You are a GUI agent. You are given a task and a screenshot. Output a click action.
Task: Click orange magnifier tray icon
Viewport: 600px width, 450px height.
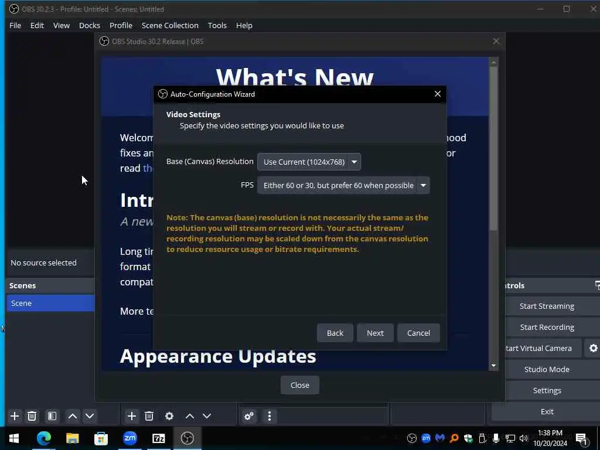[454, 438]
